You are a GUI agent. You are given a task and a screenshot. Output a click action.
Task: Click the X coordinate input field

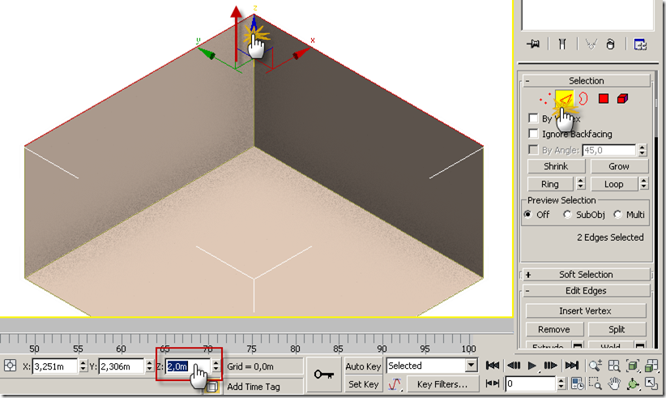[x=55, y=366]
